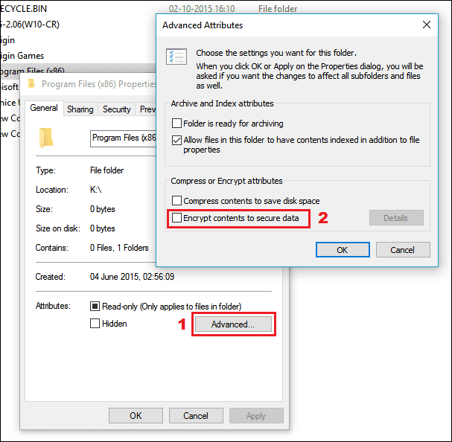
Task: Click OK in Program Files Properties window
Action: tap(136, 415)
